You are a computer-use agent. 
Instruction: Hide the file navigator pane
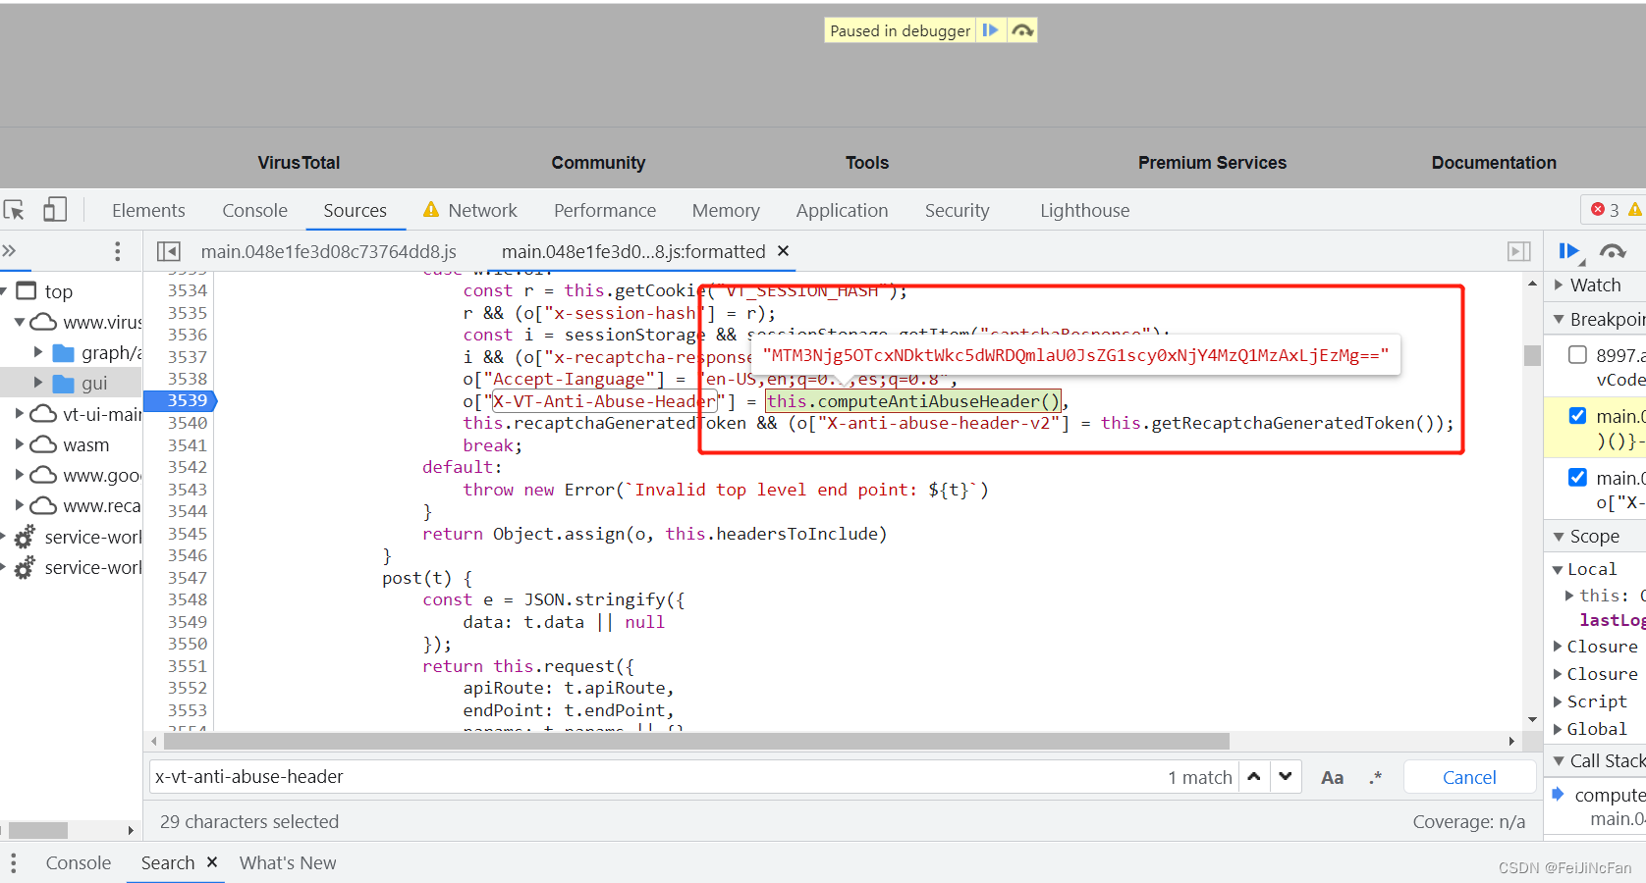tap(169, 252)
